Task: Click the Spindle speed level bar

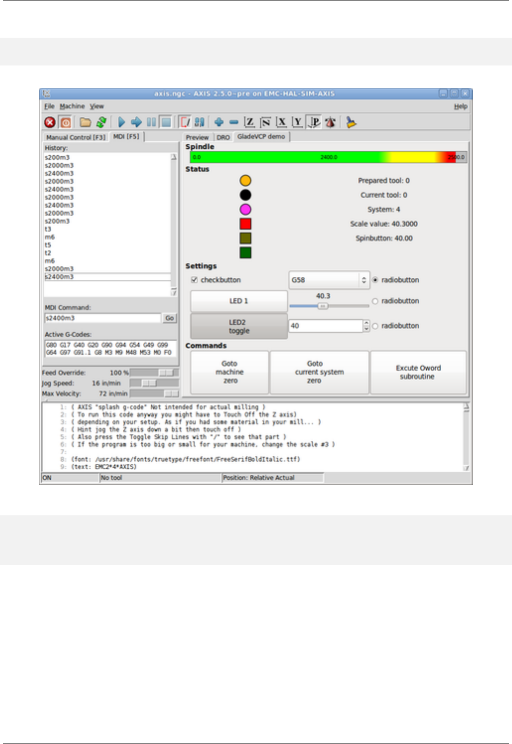Action: 328,157
